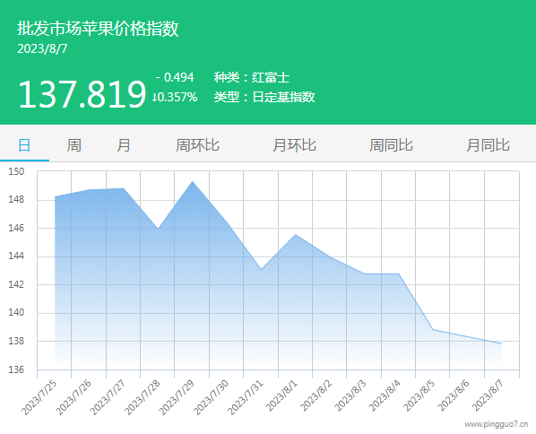536x434 pixels.
Task: Select the 日 daily tab
Action: 24,145
